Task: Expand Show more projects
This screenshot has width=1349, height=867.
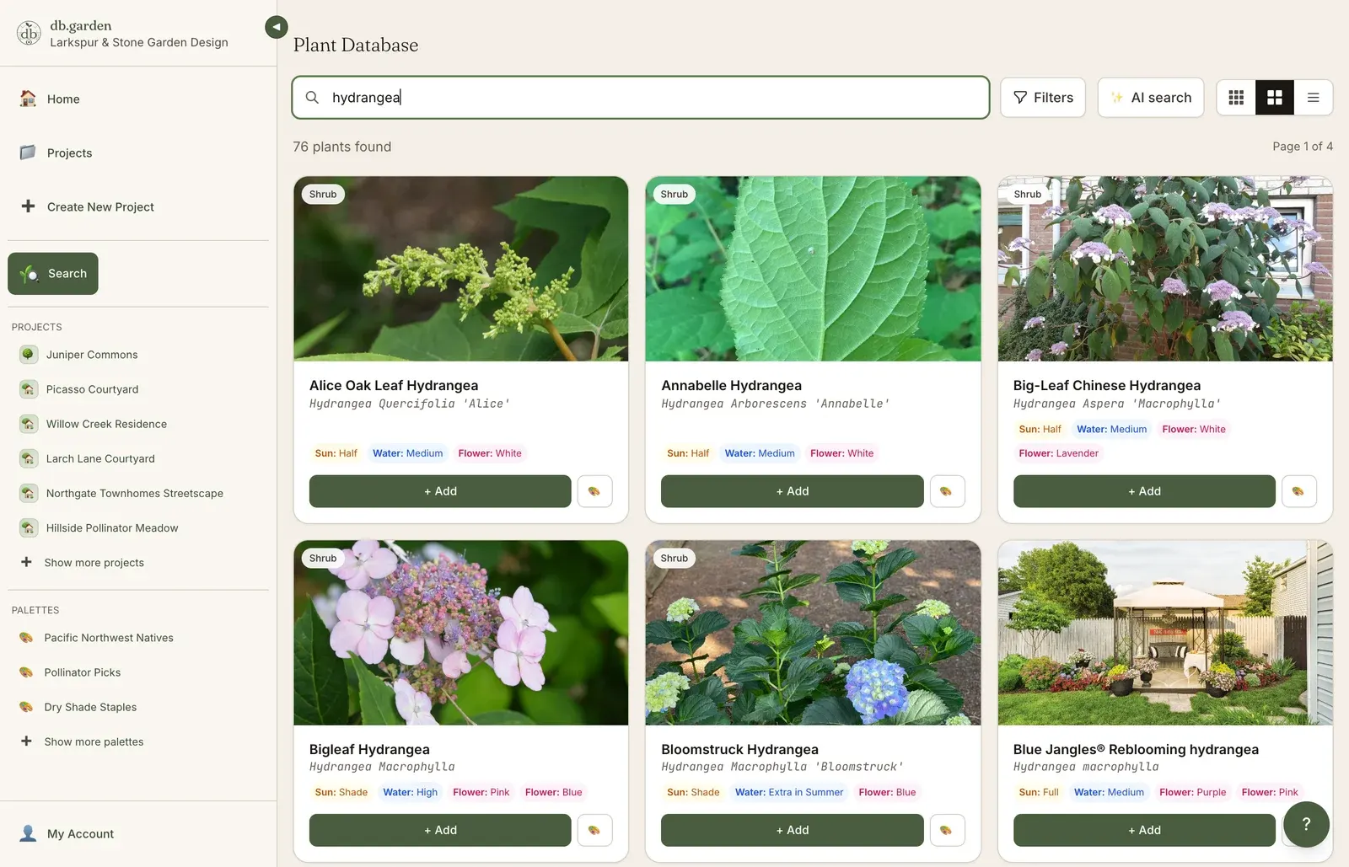Action: 83,563
